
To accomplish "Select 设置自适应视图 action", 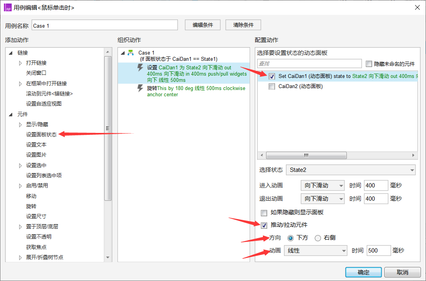I will (x=44, y=104).
